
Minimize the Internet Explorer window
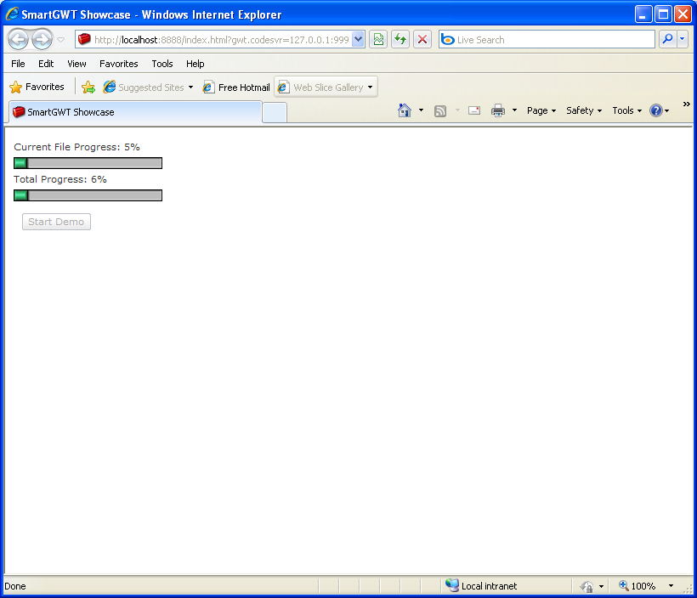(643, 14)
